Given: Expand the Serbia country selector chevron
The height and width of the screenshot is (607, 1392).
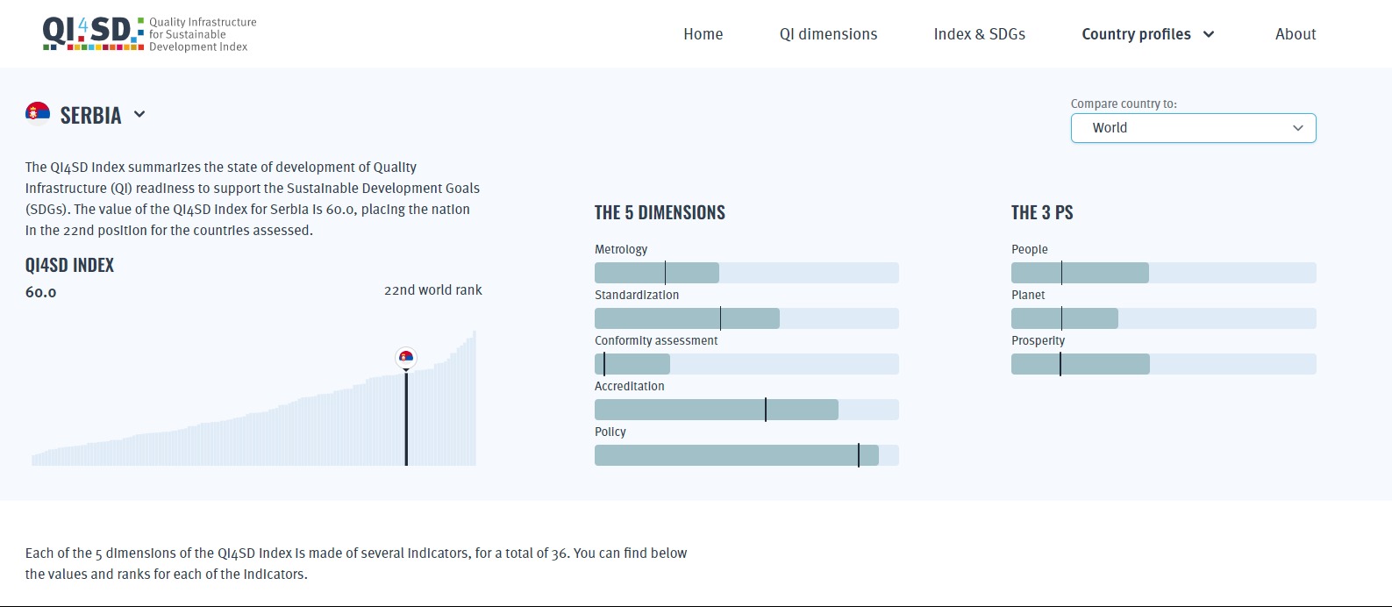Looking at the screenshot, I should [x=139, y=114].
